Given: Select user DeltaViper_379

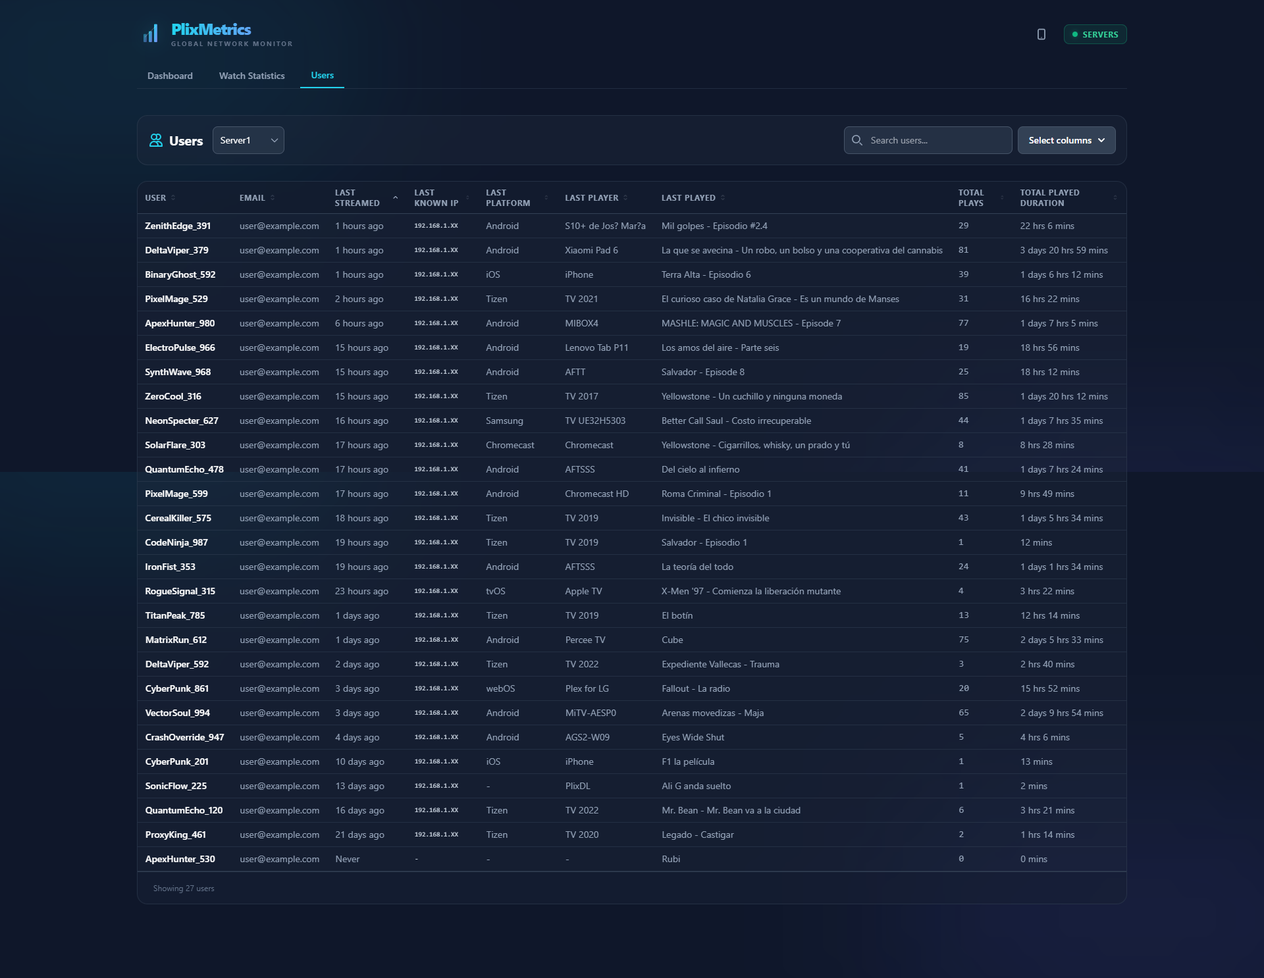Looking at the screenshot, I should (x=176, y=250).
